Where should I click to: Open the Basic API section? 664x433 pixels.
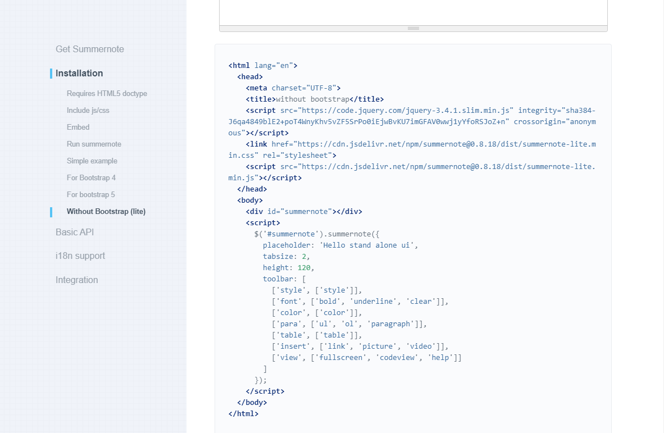[x=75, y=233]
